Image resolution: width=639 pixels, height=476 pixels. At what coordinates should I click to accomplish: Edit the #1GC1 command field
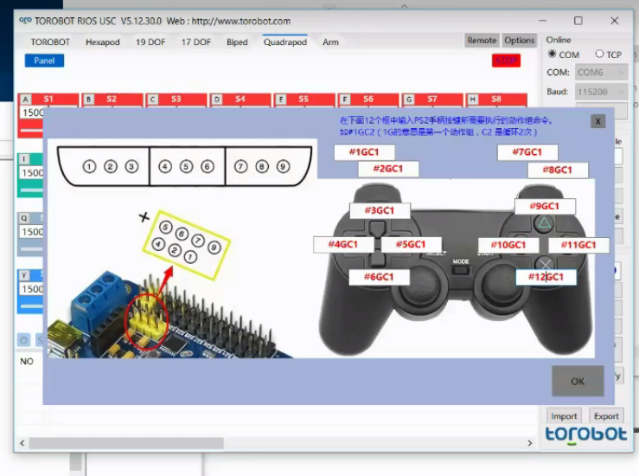tap(364, 152)
